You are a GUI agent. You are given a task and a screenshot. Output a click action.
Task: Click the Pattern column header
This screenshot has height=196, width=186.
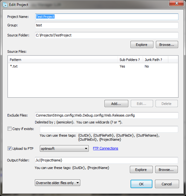tap(63, 60)
